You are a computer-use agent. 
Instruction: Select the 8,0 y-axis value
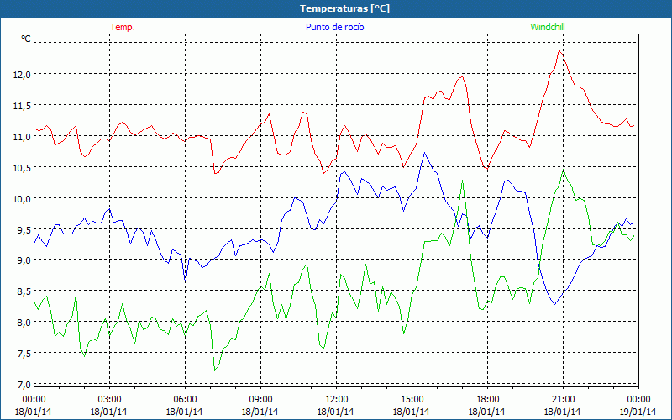tap(24, 323)
